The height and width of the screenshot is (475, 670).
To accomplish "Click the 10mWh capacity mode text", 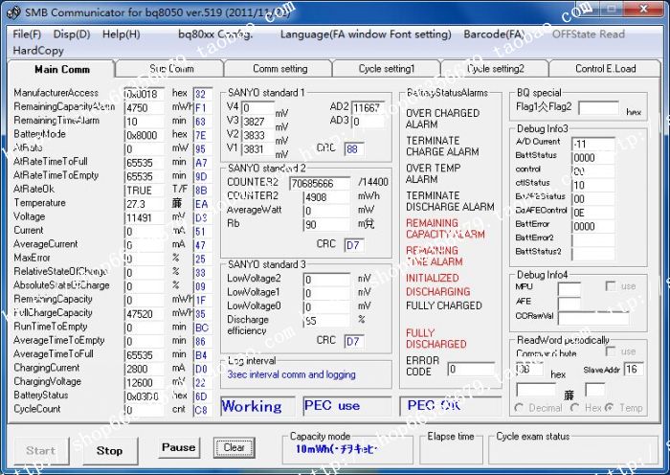I will click(337, 449).
